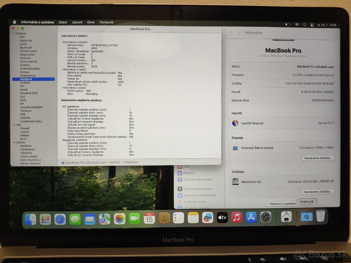
Task: Open Spotlight search magnifier in menu bar
Action: coord(304,25)
